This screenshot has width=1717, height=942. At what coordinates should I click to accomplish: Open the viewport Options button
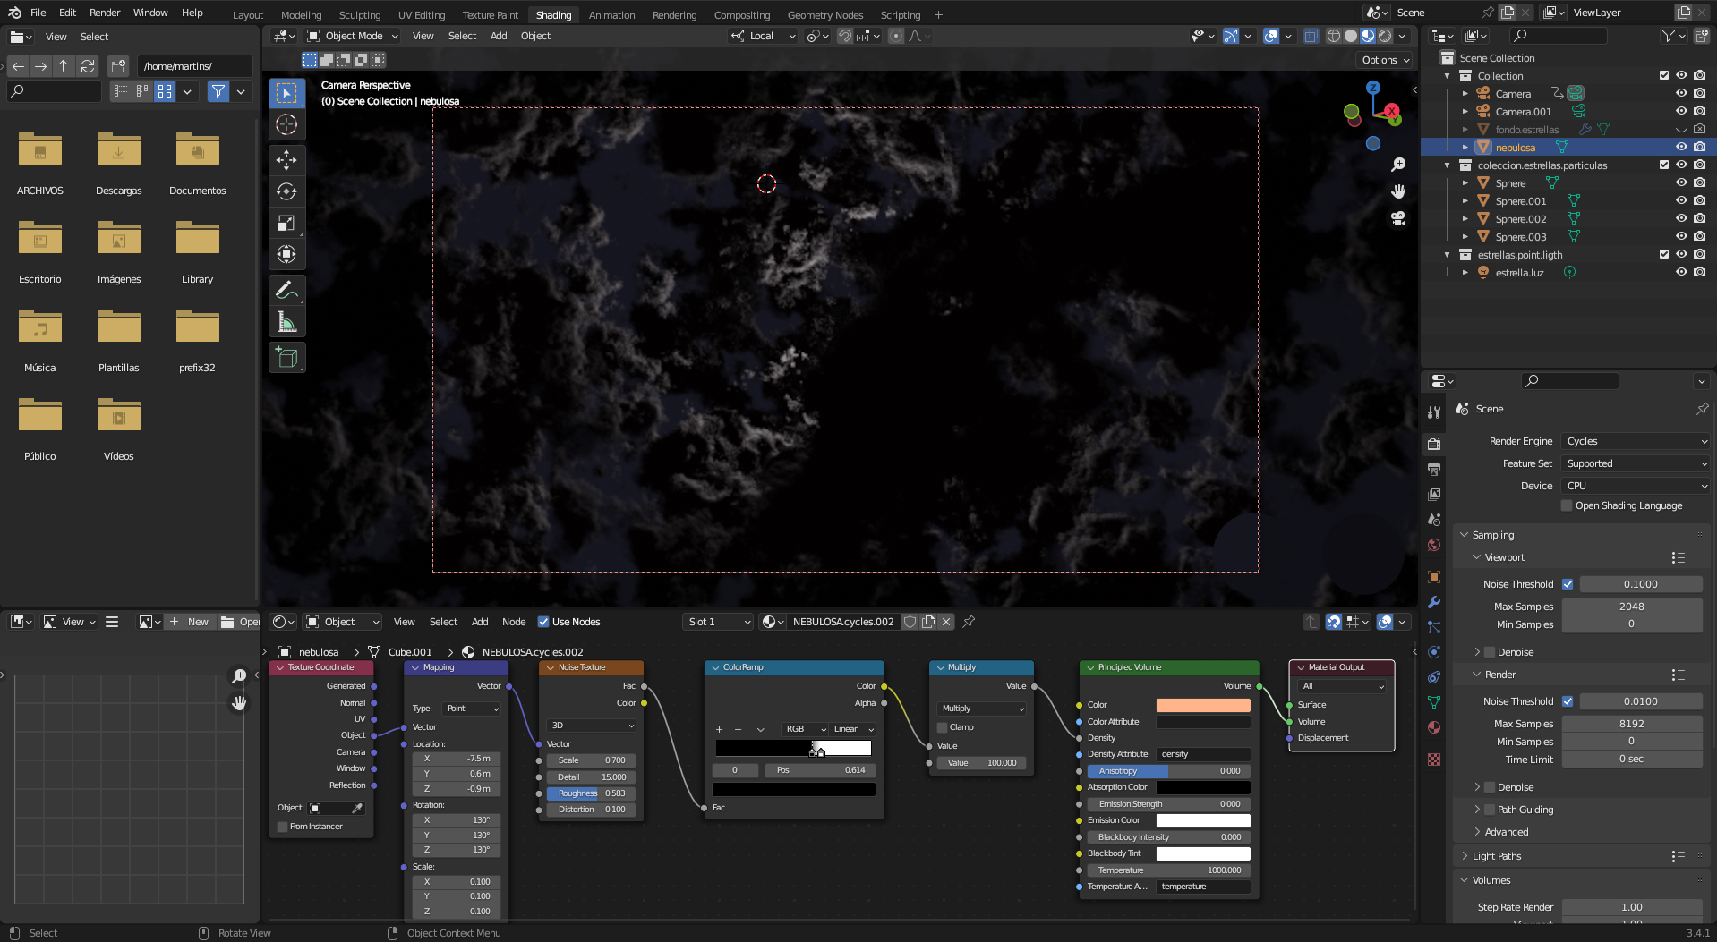click(x=1385, y=60)
